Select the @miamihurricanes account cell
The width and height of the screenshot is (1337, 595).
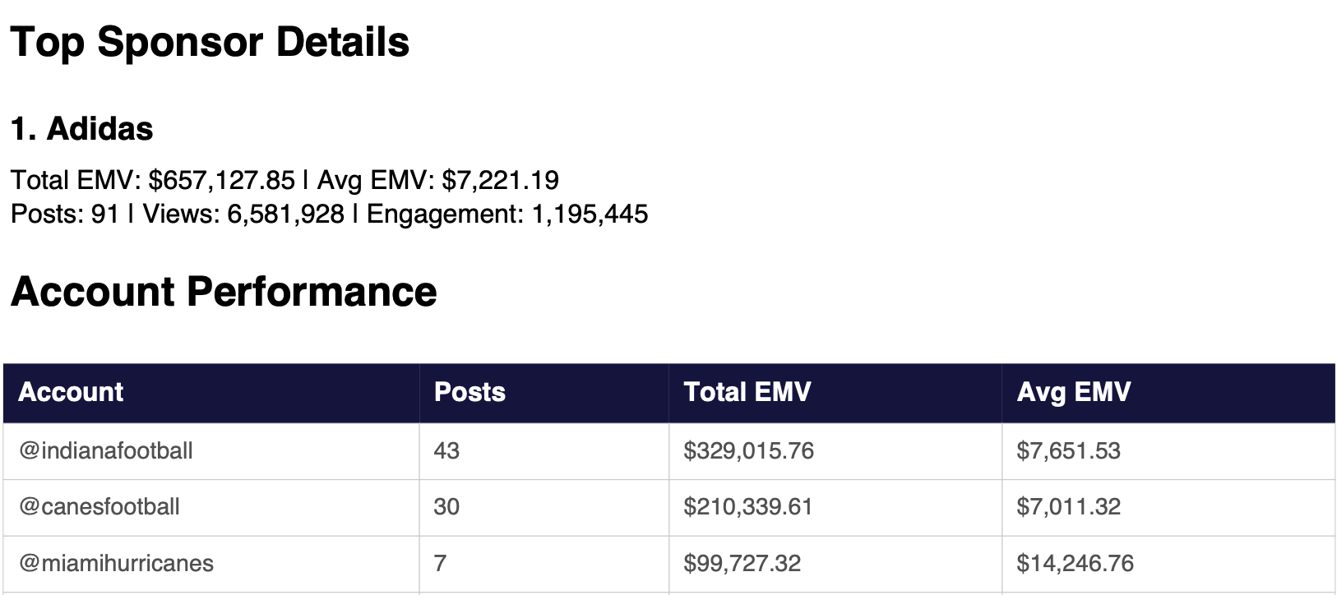click(x=116, y=563)
